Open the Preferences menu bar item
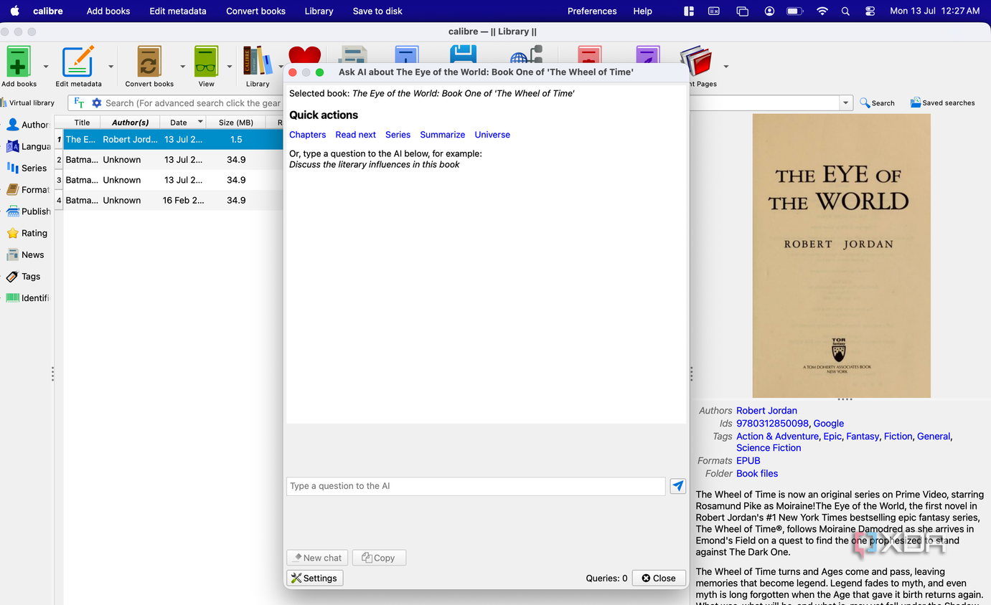This screenshot has height=605, width=991. 592,11
